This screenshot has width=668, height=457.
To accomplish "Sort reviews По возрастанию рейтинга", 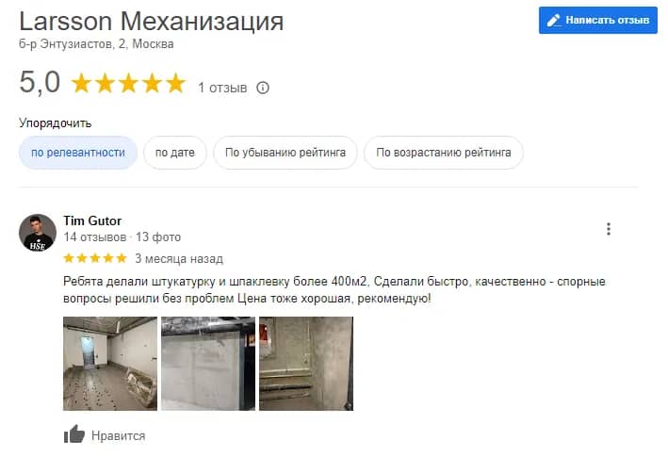I will point(444,153).
